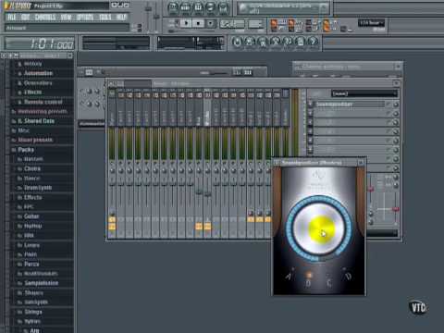444x333 pixels.
Task: Click the render to audio round icon
Action: (x=263, y=42)
